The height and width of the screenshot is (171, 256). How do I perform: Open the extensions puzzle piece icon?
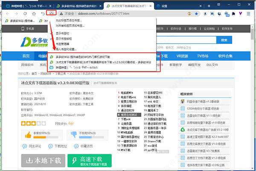[233, 14]
